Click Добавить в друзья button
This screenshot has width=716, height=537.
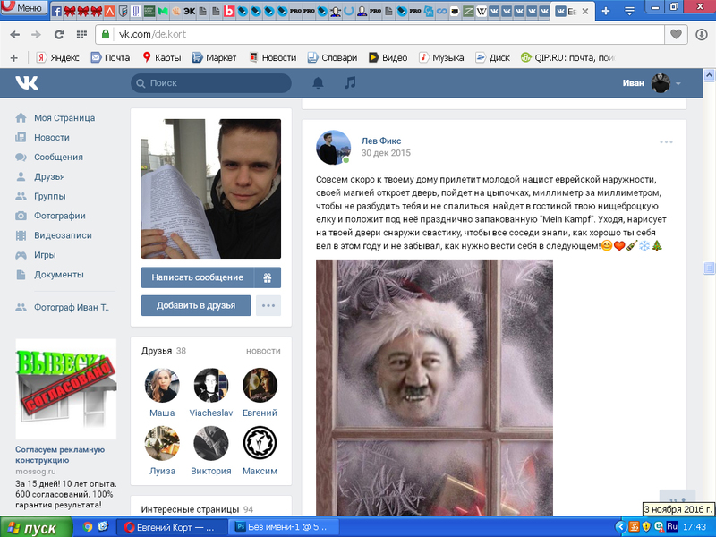click(x=197, y=305)
